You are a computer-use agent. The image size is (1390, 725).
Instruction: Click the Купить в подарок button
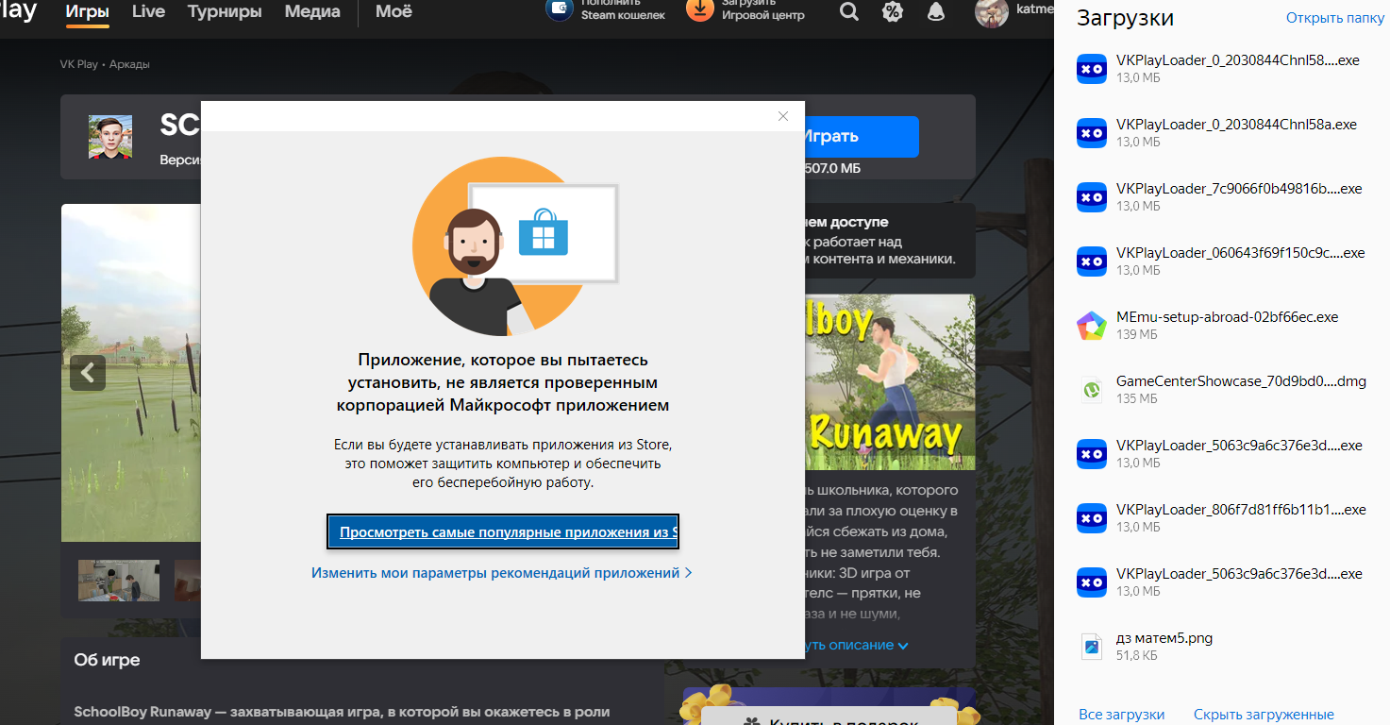[830, 717]
